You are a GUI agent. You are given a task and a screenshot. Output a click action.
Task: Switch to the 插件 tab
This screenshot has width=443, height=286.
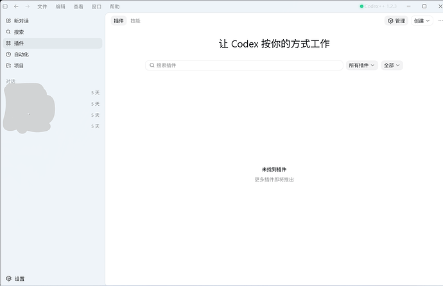119,21
